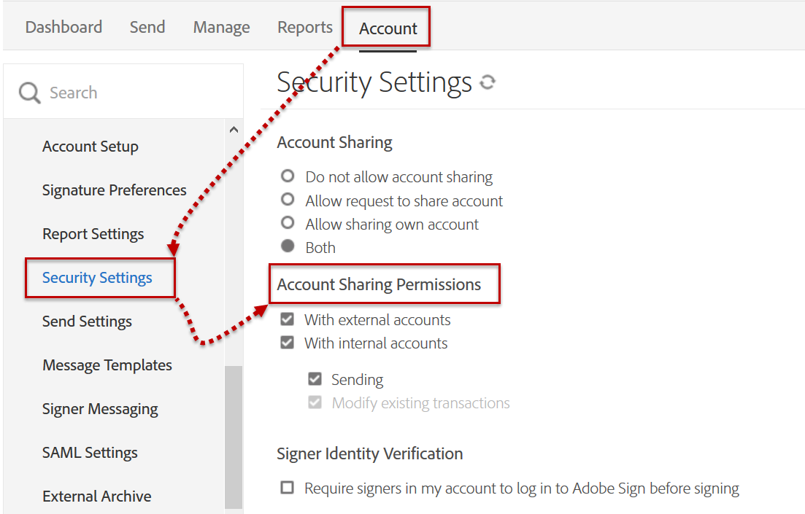Switch to the Send tab
The width and height of the screenshot is (805, 514).
[147, 28]
